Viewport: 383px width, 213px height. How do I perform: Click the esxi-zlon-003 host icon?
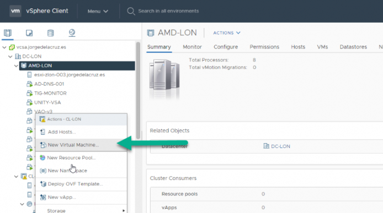click(30, 75)
